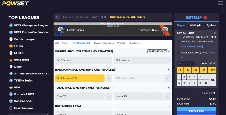Click the Edmonton Oilers team helmet icon

[165, 30]
